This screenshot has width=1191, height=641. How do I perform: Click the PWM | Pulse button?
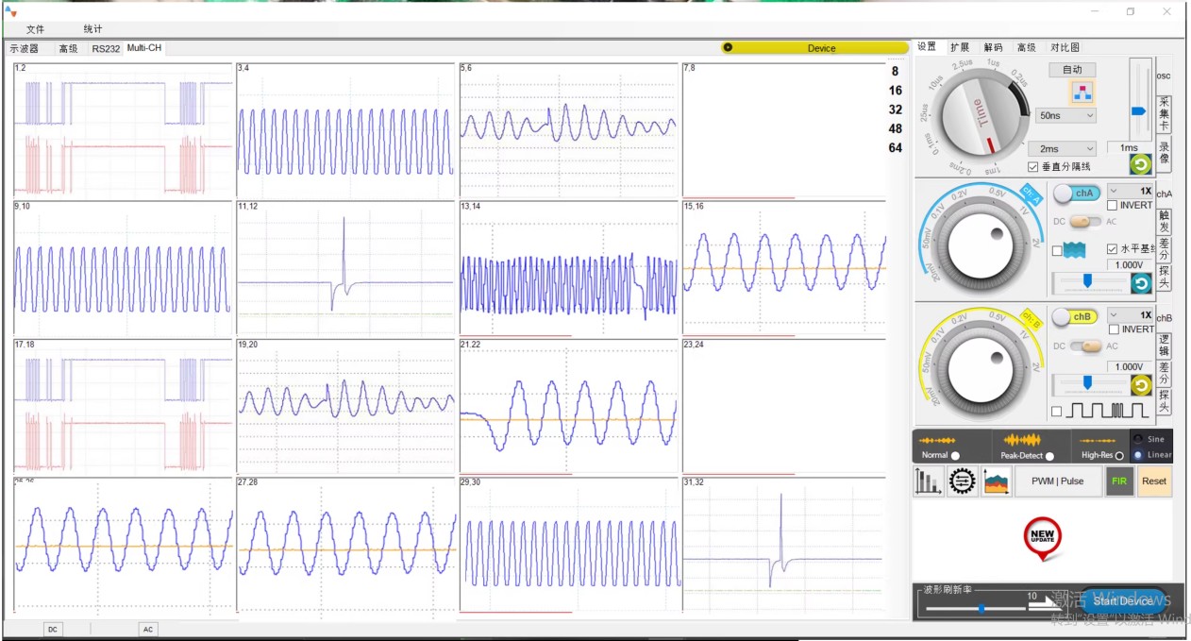coord(1057,481)
